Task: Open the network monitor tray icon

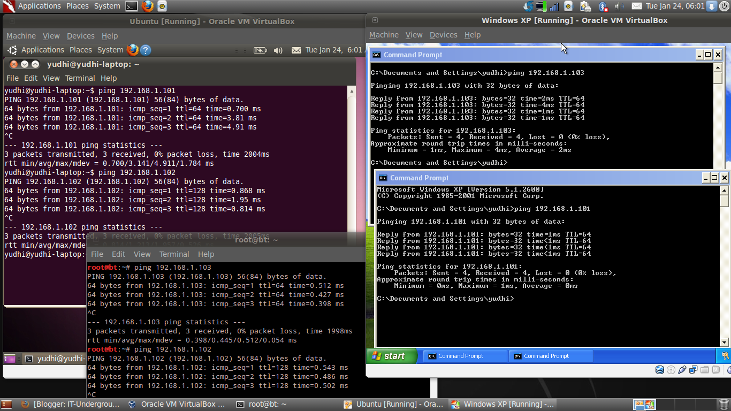Action: pos(542,6)
